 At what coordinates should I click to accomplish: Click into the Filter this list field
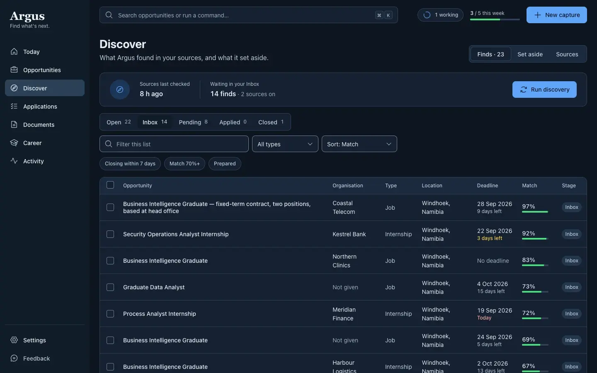[x=174, y=144]
